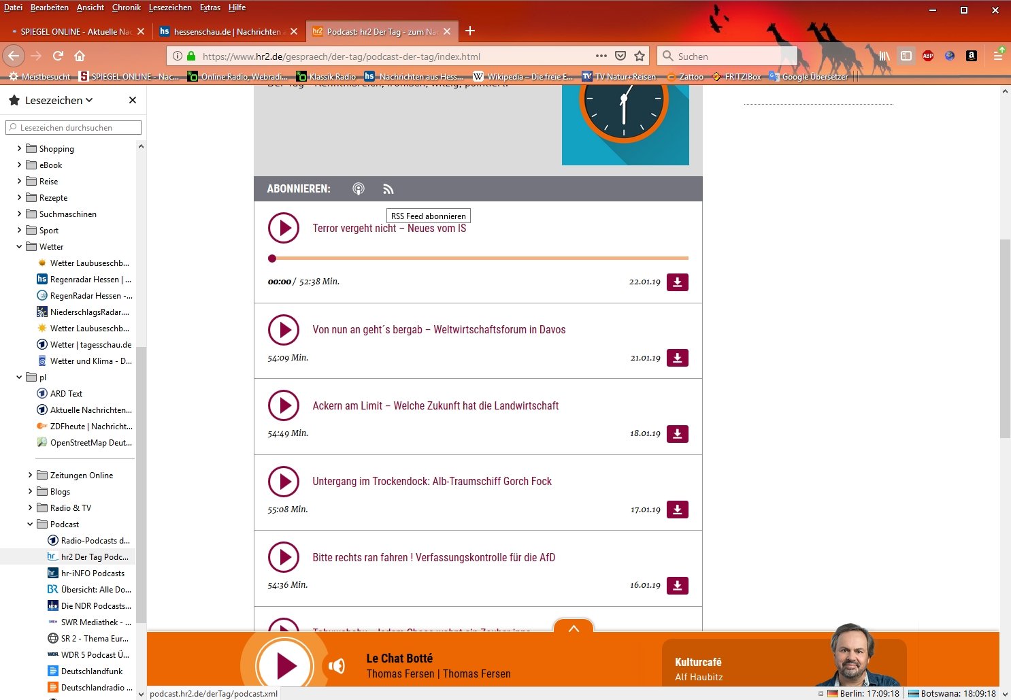Open the Firefox hamburger menu
The image size is (1011, 700).
point(998,56)
